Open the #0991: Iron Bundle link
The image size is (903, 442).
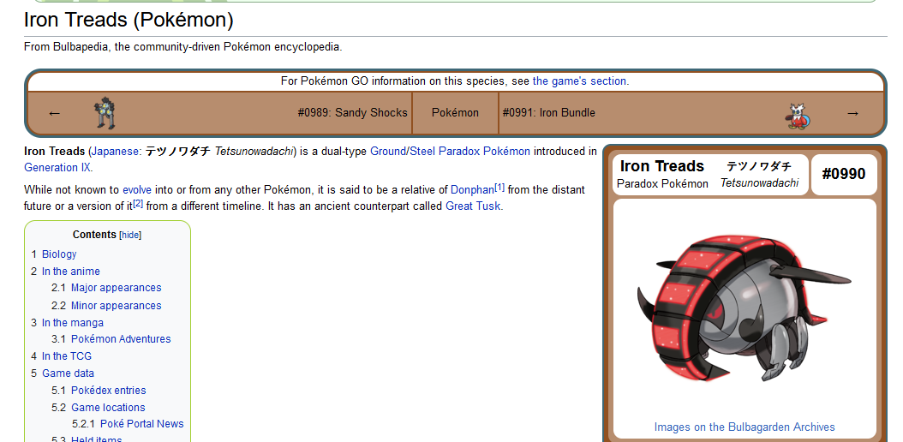coord(548,113)
